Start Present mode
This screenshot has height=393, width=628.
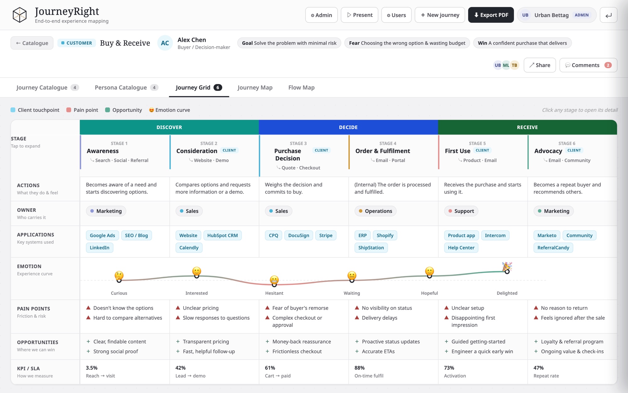click(360, 15)
